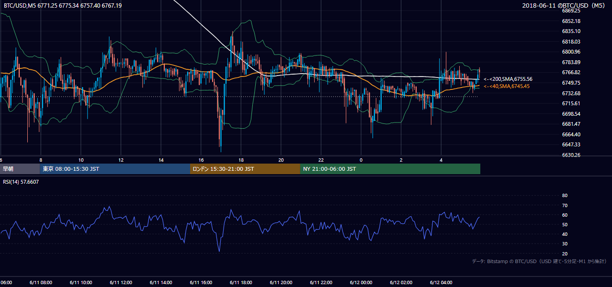Click price axis value 6783.89
The width and height of the screenshot is (612, 287).
(571, 62)
